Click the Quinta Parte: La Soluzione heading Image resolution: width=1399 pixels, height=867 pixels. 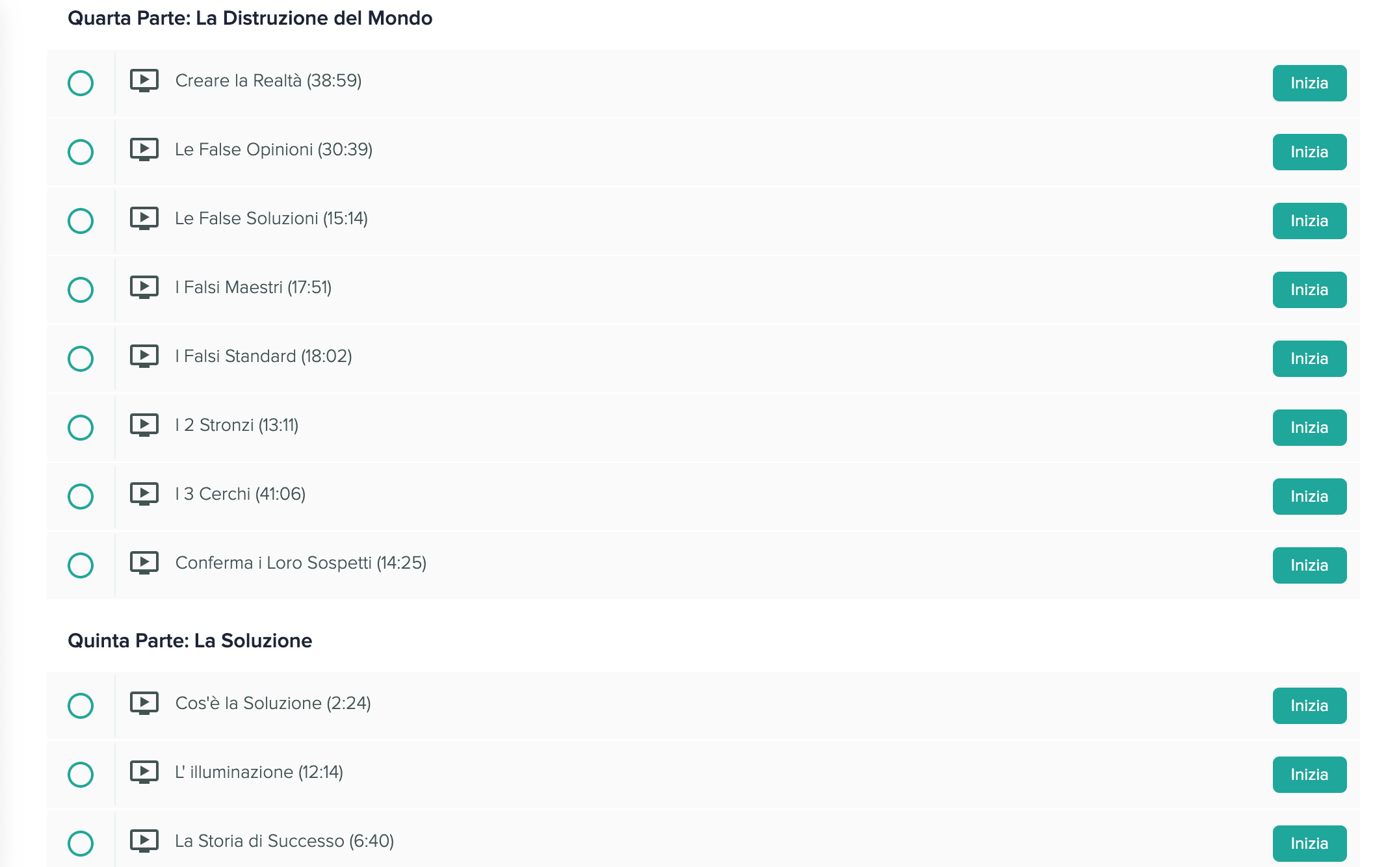pyautogui.click(x=190, y=641)
